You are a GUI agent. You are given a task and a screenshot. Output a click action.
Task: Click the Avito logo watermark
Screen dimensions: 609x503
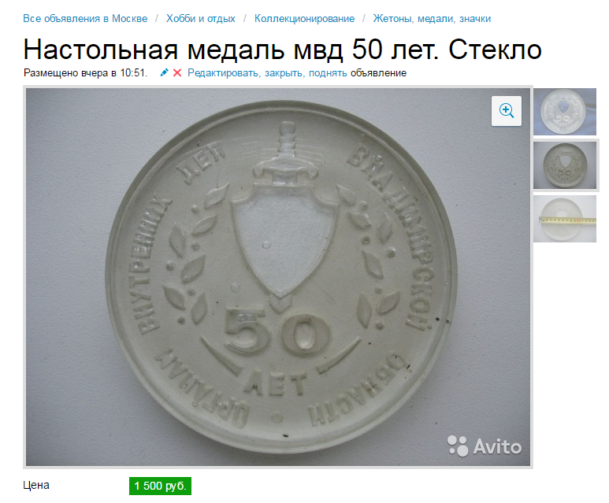pyautogui.click(x=484, y=446)
